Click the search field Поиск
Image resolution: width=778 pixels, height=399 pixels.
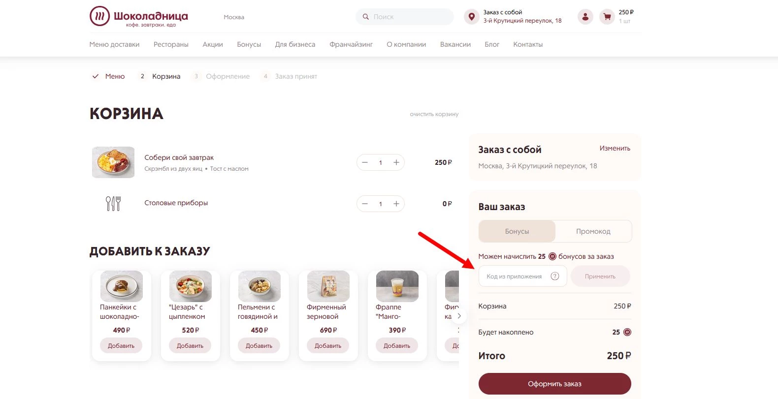point(405,17)
